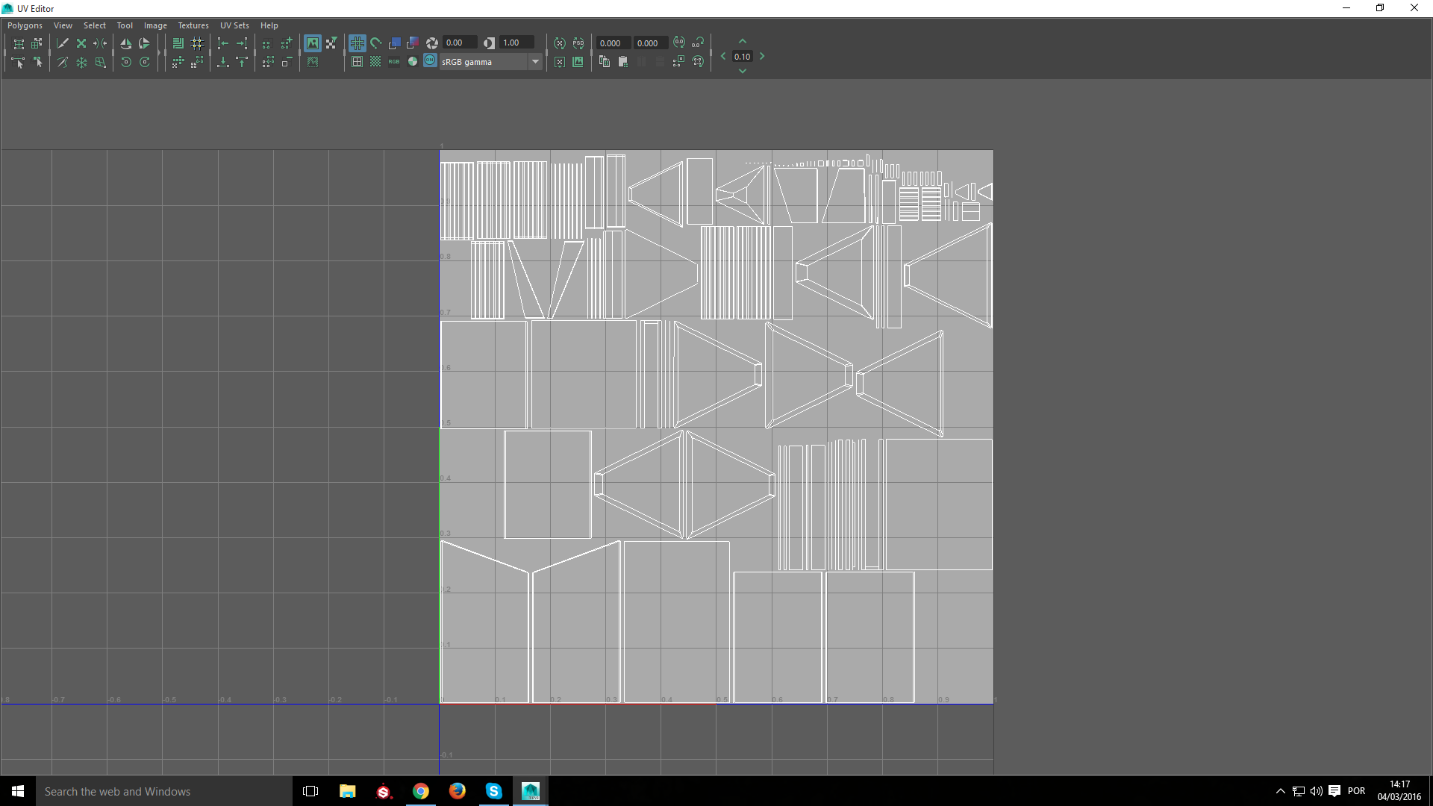Click the Remove selected from isolation icon
1433x806 pixels.
click(287, 63)
